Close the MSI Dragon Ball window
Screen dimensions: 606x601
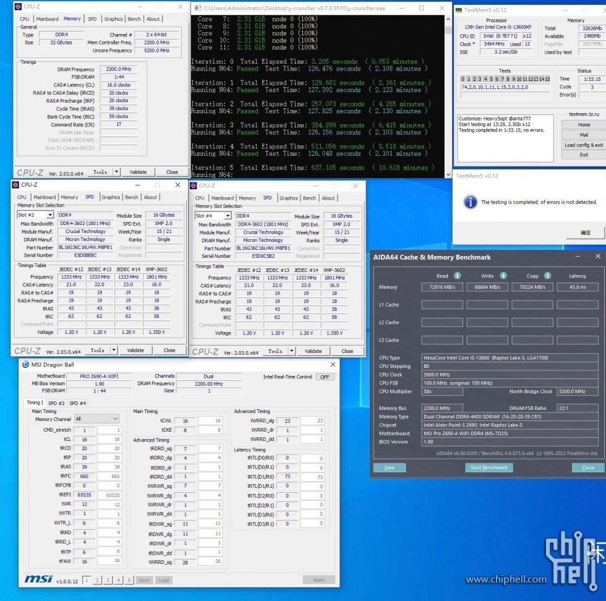333,364
